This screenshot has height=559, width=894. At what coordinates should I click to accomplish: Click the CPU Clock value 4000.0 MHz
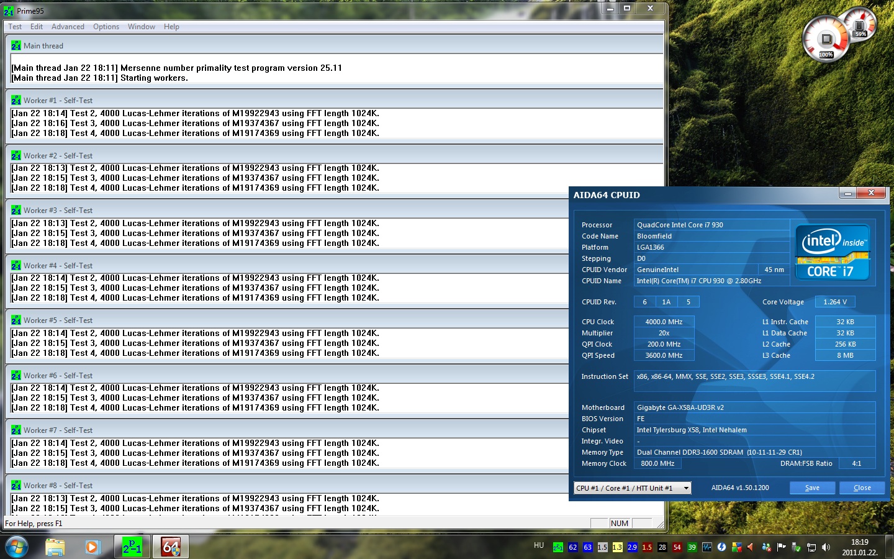pyautogui.click(x=664, y=322)
